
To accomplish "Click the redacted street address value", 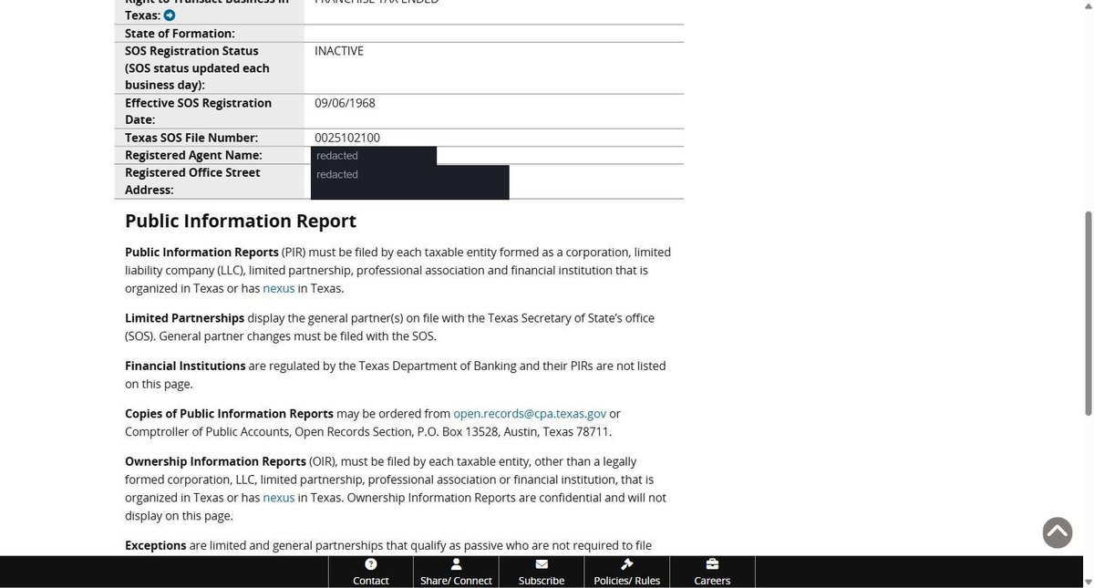I will pos(410,182).
